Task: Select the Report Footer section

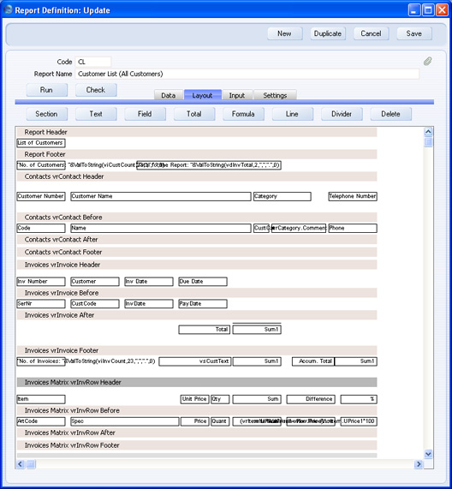Action: 197,154
